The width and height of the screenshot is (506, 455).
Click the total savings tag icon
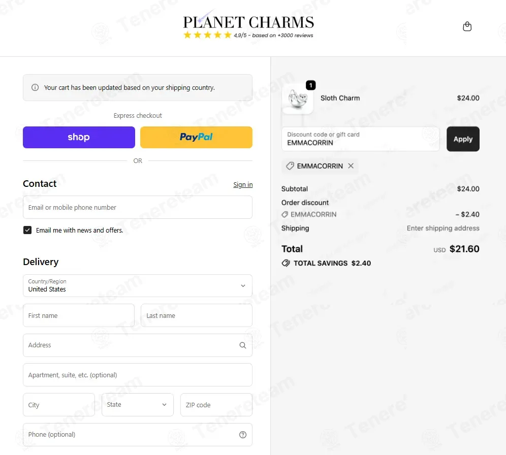pyautogui.click(x=286, y=263)
